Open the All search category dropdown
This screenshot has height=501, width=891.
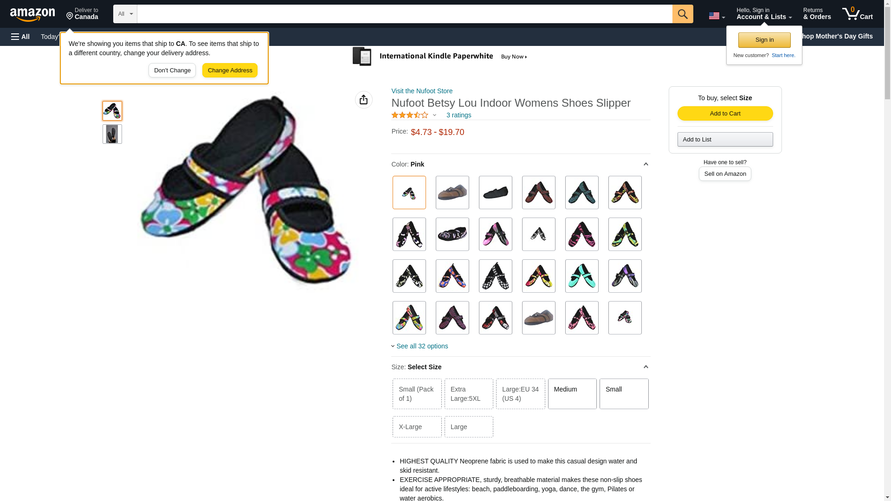[x=125, y=14]
